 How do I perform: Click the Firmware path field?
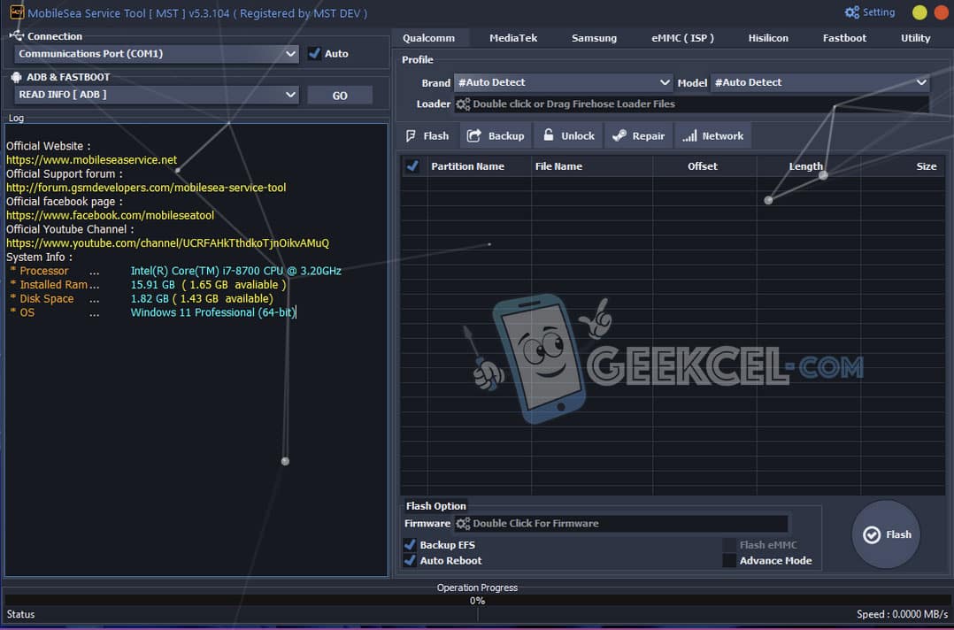click(x=621, y=524)
